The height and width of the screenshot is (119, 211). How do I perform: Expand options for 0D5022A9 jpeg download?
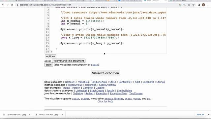62,115
